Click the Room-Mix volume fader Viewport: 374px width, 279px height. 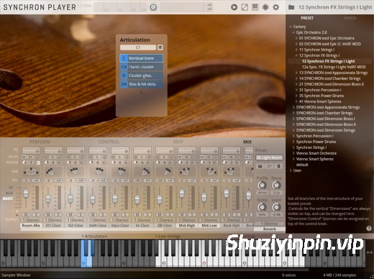26,193
